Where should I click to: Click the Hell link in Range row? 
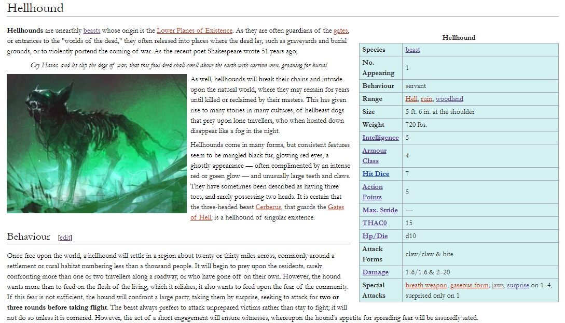411,99
